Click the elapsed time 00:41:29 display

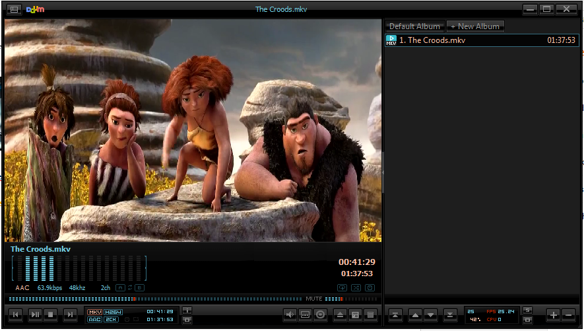pyautogui.click(x=357, y=262)
